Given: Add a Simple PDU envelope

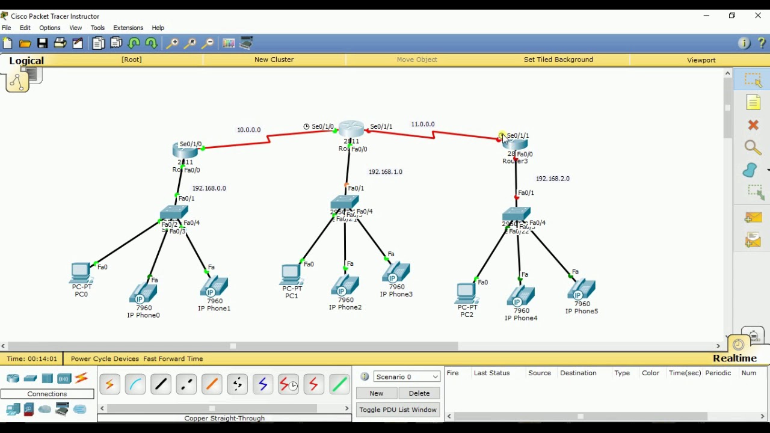Looking at the screenshot, I should (753, 217).
